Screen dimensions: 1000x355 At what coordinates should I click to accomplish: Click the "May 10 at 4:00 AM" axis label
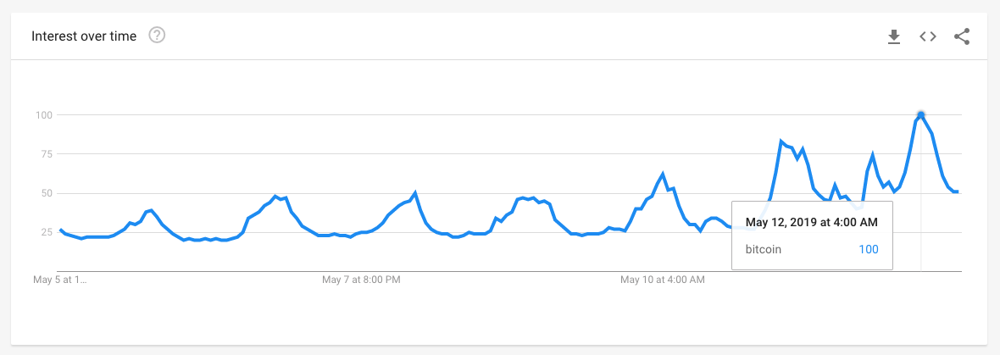pyautogui.click(x=663, y=279)
